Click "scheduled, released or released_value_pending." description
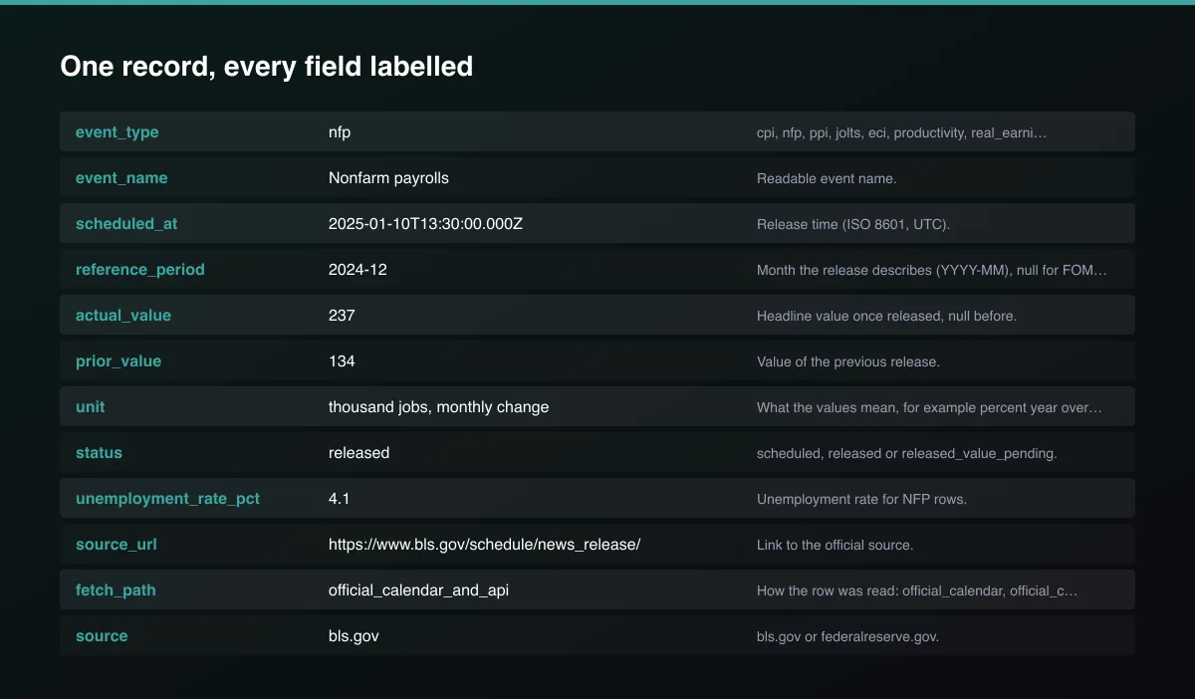 point(906,453)
